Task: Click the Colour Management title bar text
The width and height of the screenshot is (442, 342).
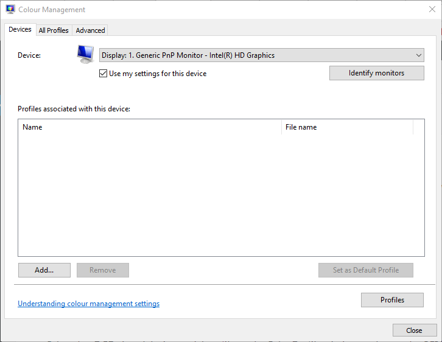Action: 52,10
